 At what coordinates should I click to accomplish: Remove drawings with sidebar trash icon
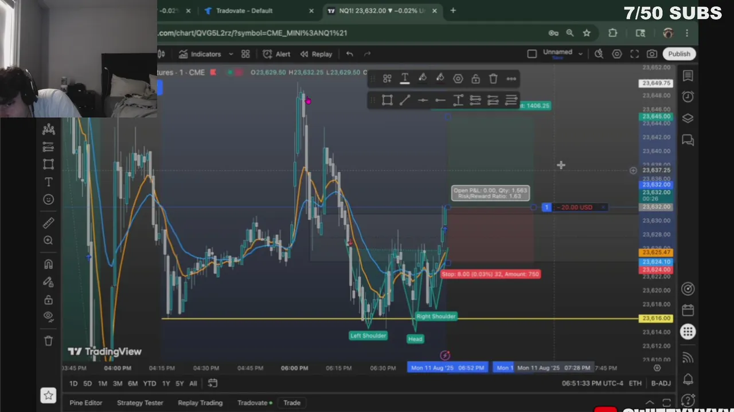point(48,341)
